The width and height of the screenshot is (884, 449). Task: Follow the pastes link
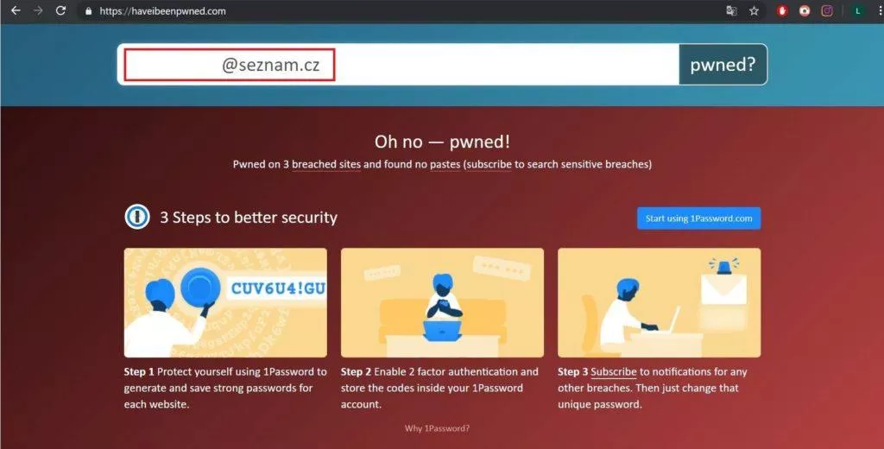point(445,165)
